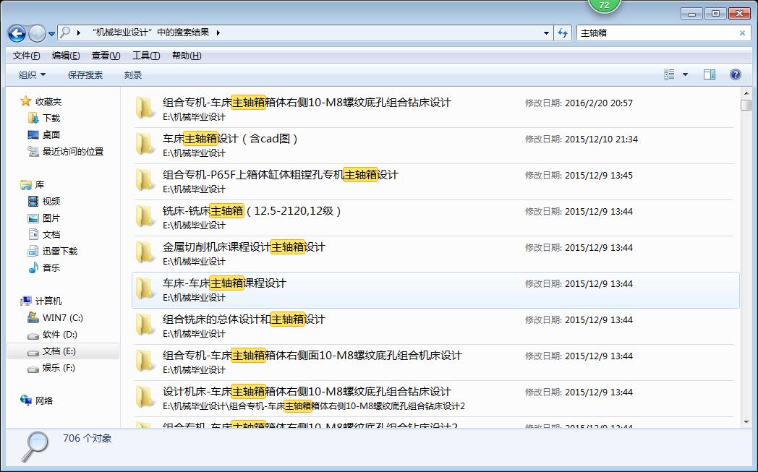Click the Forward navigation arrow
The height and width of the screenshot is (472, 758).
[x=37, y=33]
